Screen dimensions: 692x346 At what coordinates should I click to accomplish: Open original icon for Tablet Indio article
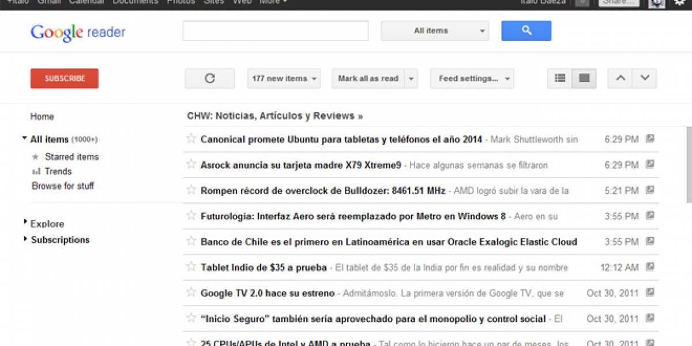(x=650, y=267)
